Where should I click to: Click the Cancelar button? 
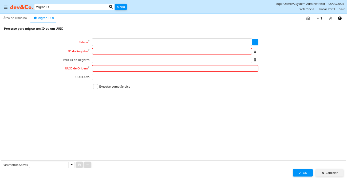click(329, 173)
